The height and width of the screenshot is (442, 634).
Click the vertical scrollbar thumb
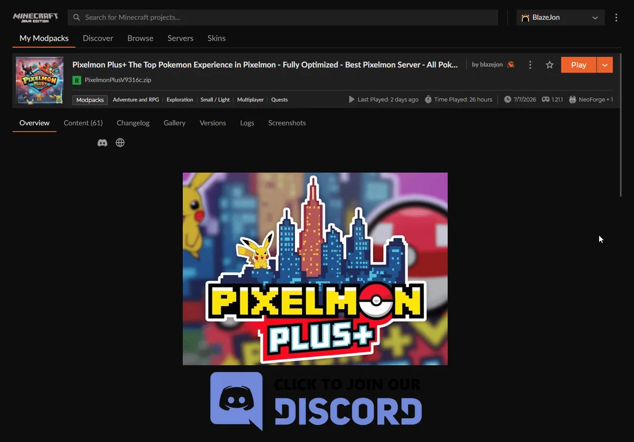point(621,125)
